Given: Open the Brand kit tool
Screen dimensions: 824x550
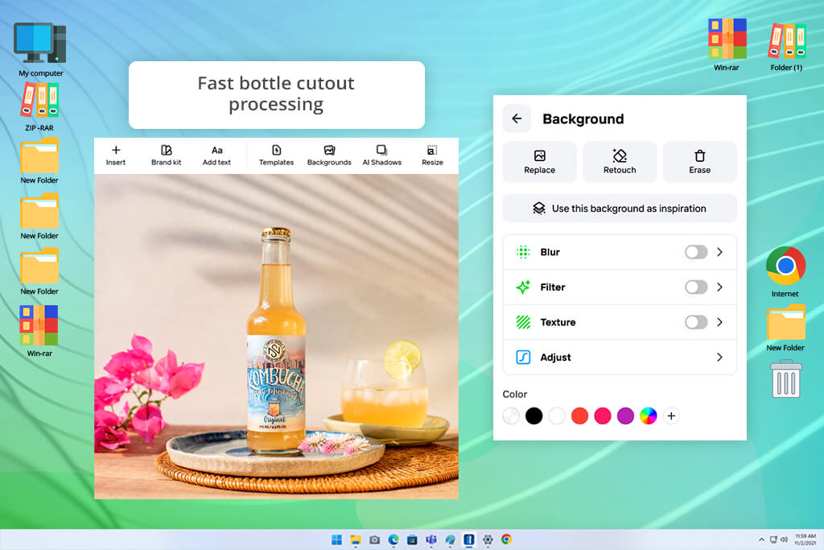Looking at the screenshot, I should pyautogui.click(x=166, y=155).
